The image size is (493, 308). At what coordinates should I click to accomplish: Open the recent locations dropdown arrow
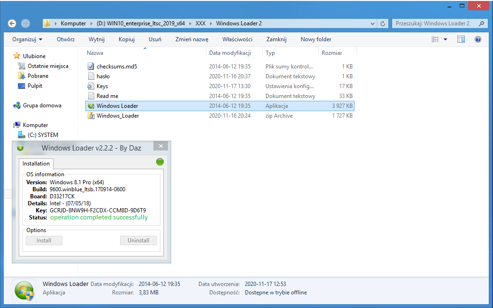coord(37,23)
